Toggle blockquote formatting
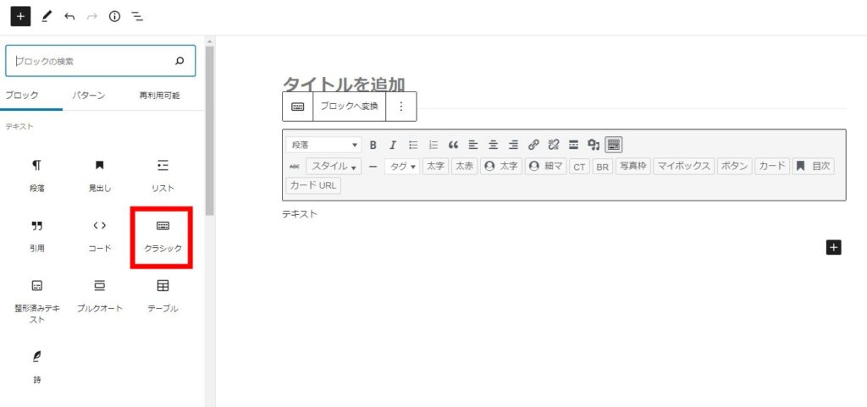This screenshot has width=867, height=407. (454, 146)
